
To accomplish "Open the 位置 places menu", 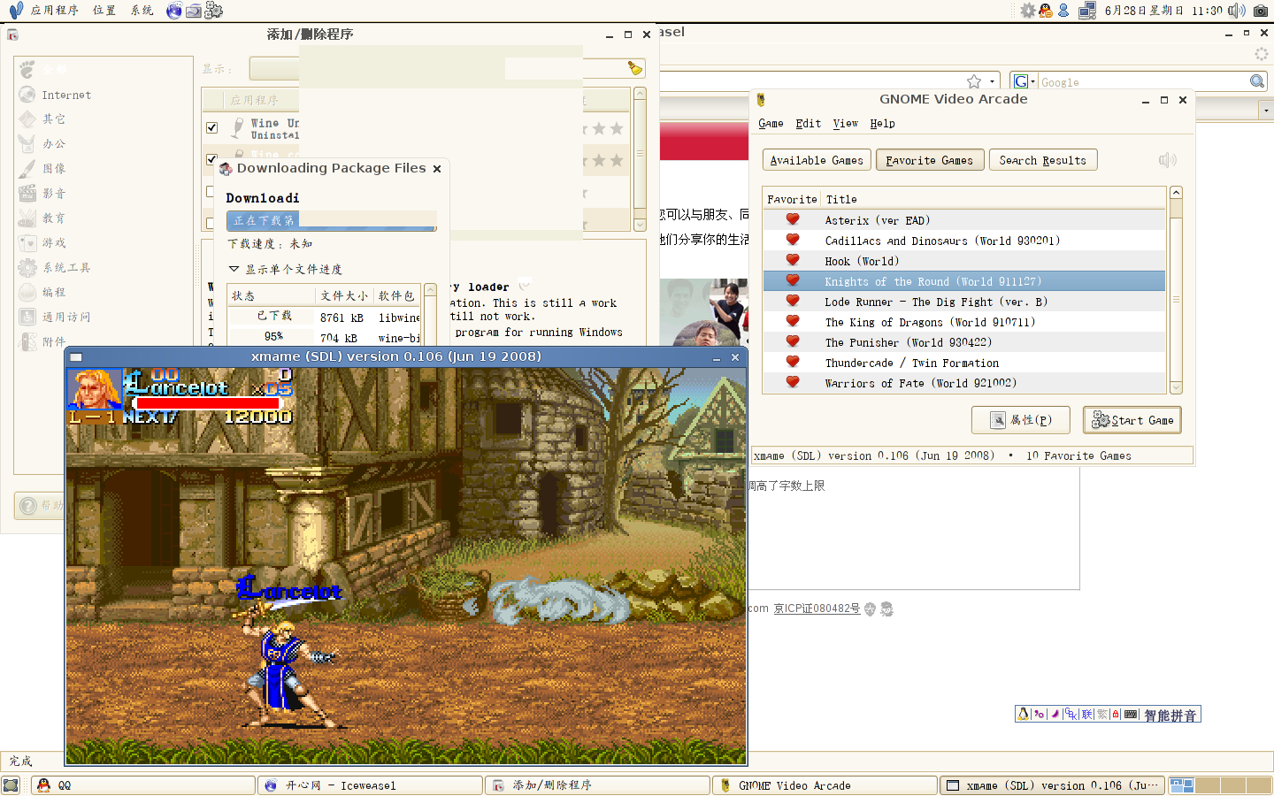I will pyautogui.click(x=104, y=11).
